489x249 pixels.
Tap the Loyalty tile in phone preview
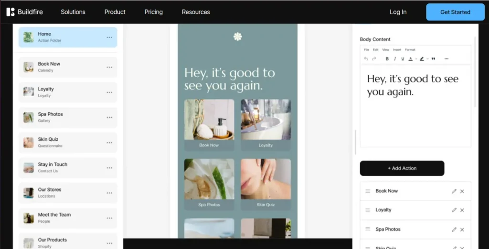[266, 125]
